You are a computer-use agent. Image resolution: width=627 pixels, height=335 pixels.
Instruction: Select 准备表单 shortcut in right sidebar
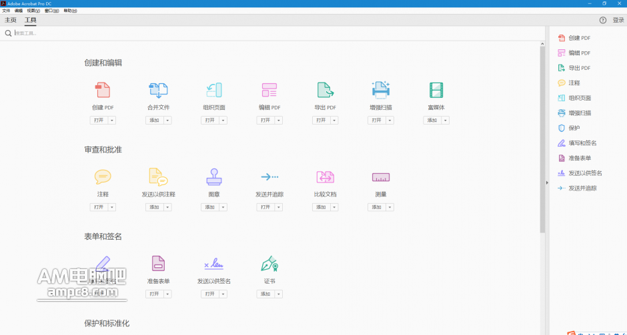click(x=574, y=158)
